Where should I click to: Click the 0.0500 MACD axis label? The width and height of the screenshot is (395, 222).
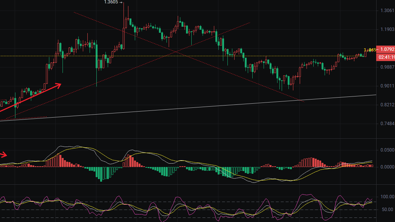pos(387,150)
